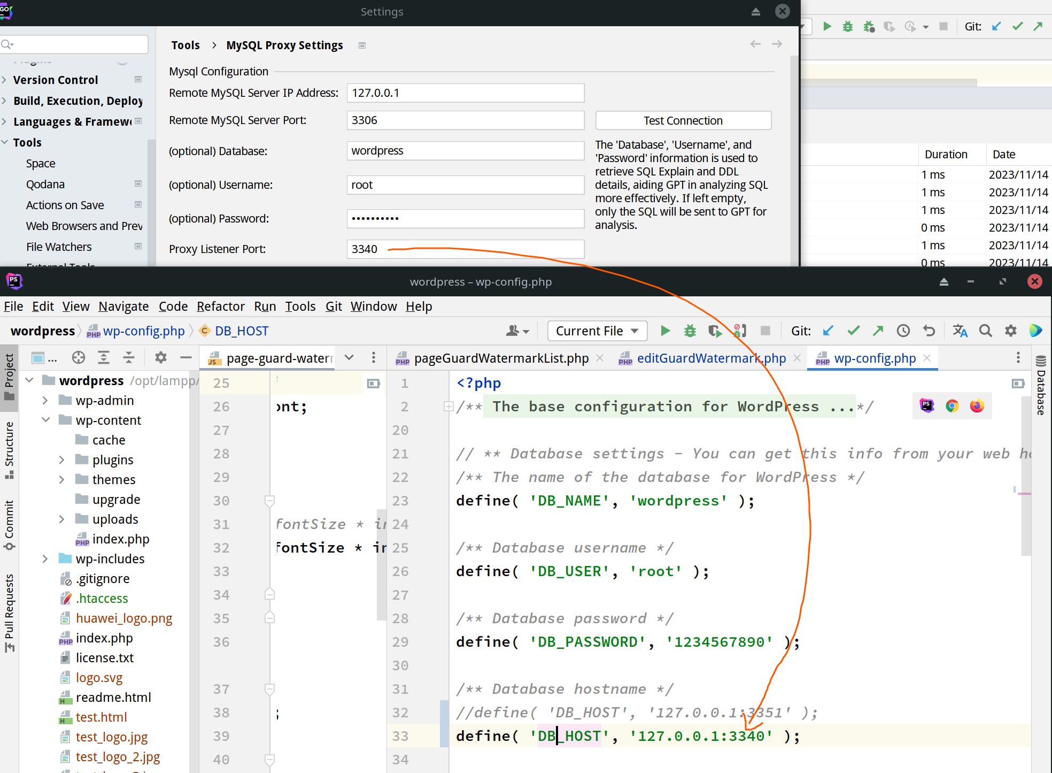Click the Run button in editor toolbar

pos(666,330)
